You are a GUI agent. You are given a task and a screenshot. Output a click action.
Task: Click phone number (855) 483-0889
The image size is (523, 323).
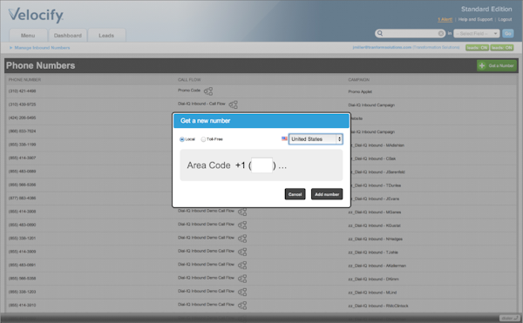[22, 172]
